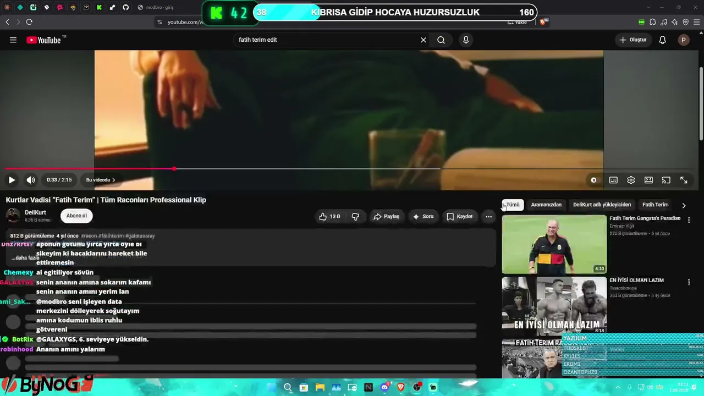Click the Oluştur create button
Screen dimensions: 704x396
pos(633,40)
